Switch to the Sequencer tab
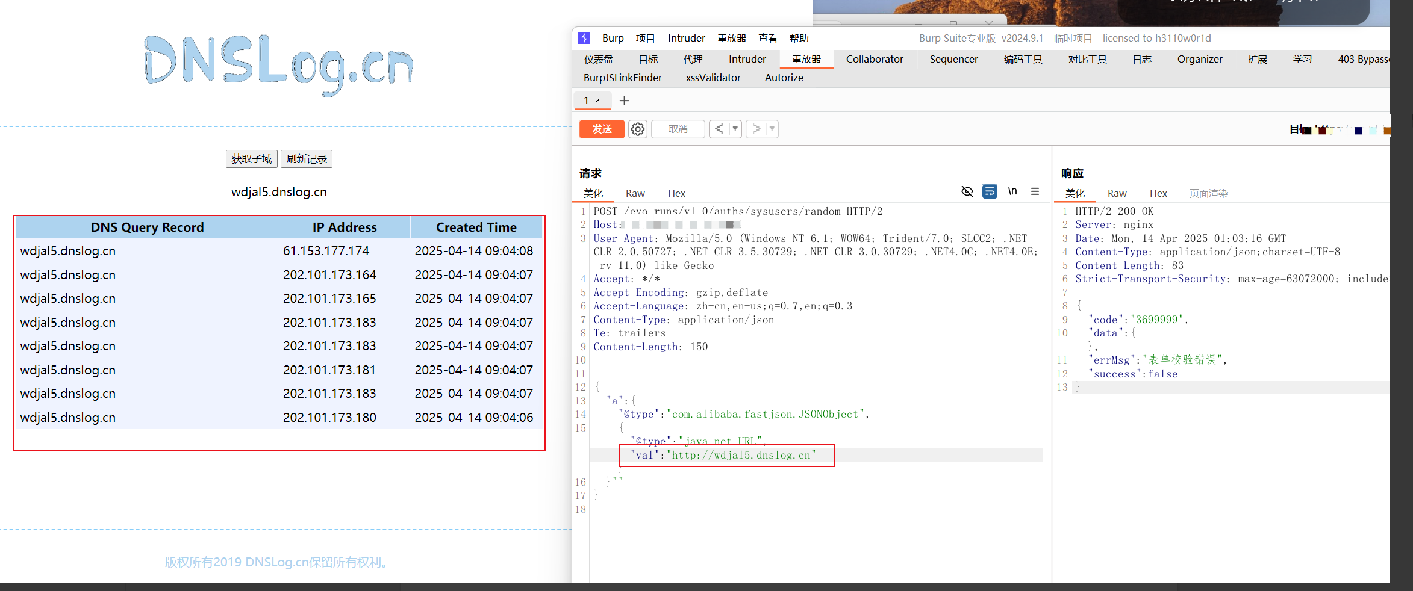Viewport: 1413px width, 591px height. pyautogui.click(x=953, y=59)
